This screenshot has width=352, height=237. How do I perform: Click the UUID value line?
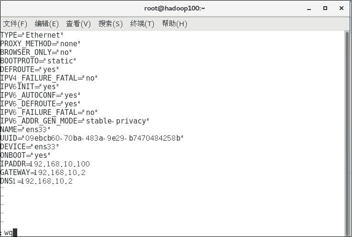tap(92, 138)
